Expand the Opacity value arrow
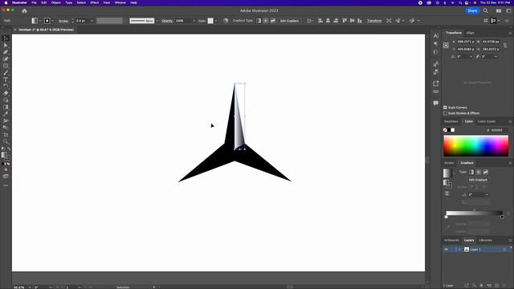The image size is (514, 289). click(x=194, y=21)
